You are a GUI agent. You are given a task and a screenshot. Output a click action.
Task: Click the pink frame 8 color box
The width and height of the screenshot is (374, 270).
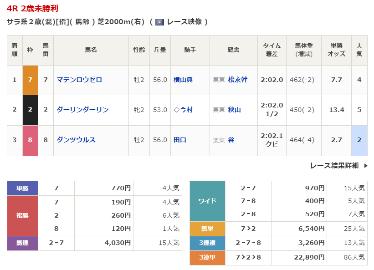click(30, 140)
